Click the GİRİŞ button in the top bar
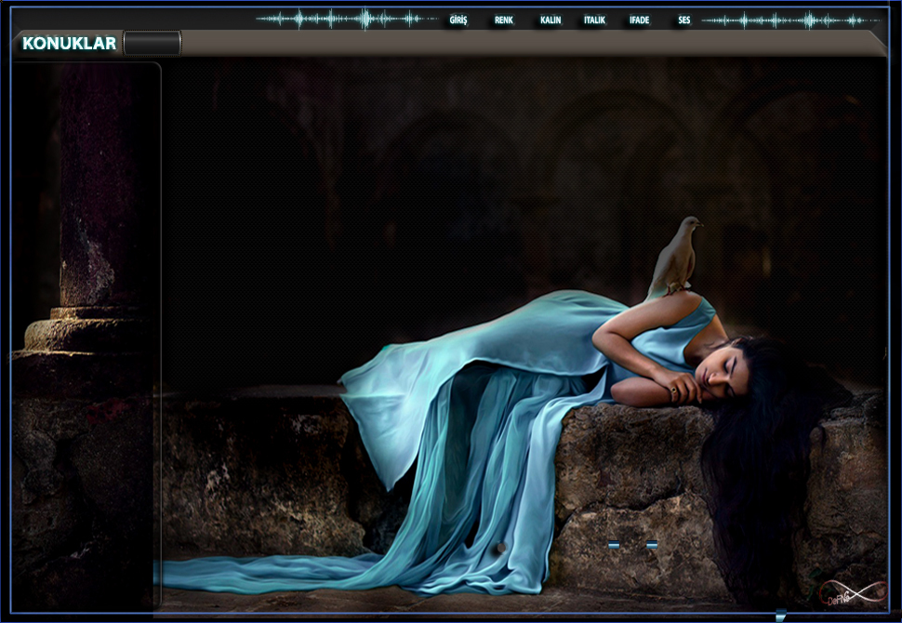902x623 pixels. [458, 20]
